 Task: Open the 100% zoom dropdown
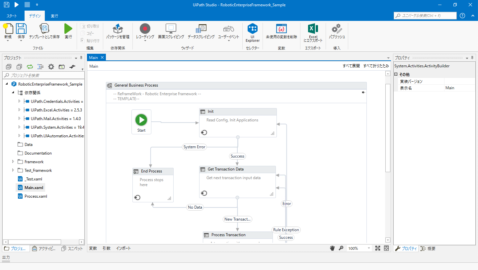pos(369,248)
